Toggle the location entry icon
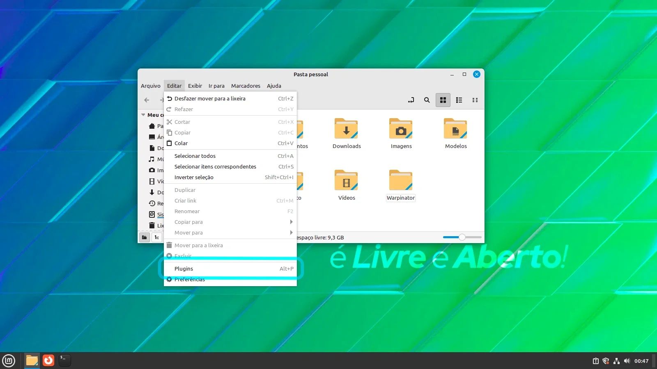This screenshot has height=369, width=657. point(411,100)
